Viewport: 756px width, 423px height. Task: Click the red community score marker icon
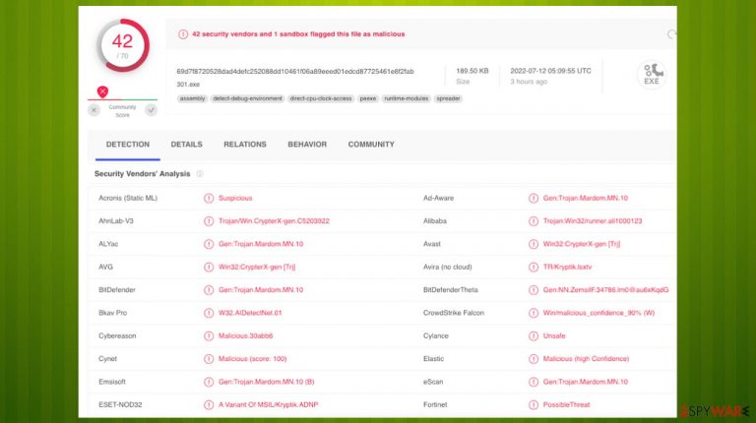pyautogui.click(x=102, y=91)
